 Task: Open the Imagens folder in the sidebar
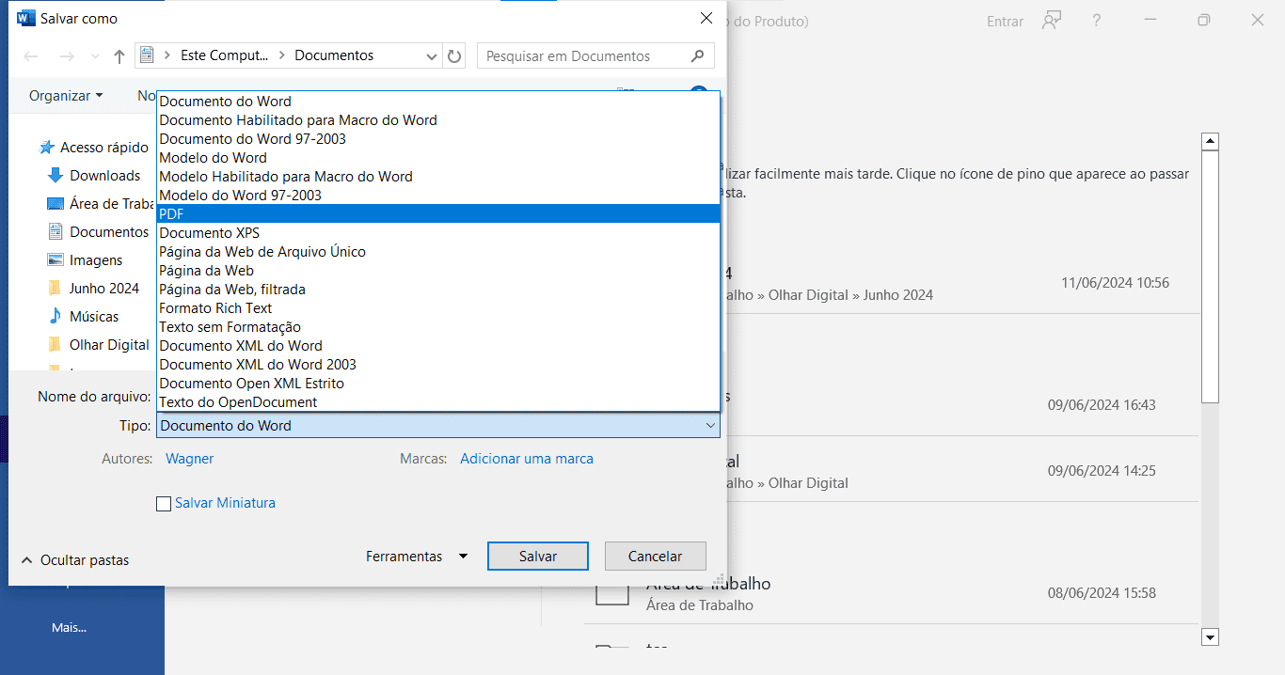coord(96,259)
